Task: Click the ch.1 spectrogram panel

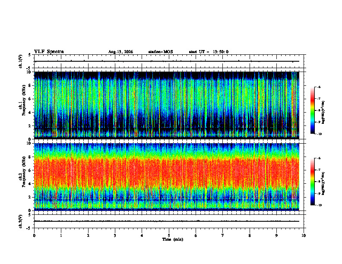Action: tap(167, 105)
